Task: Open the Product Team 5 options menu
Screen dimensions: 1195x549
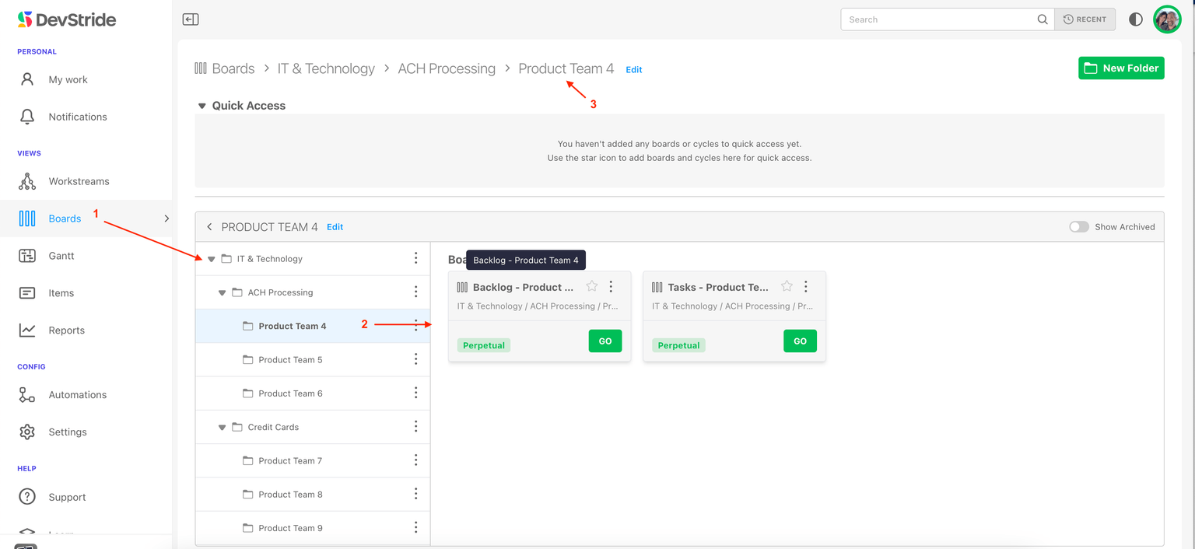Action: pyautogui.click(x=415, y=359)
